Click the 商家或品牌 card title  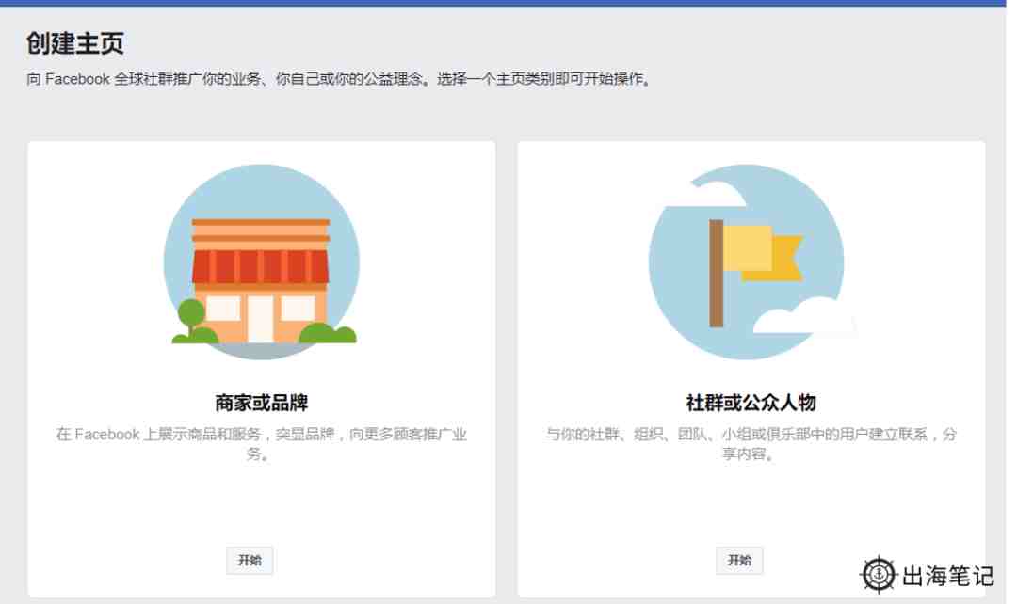[x=262, y=403]
